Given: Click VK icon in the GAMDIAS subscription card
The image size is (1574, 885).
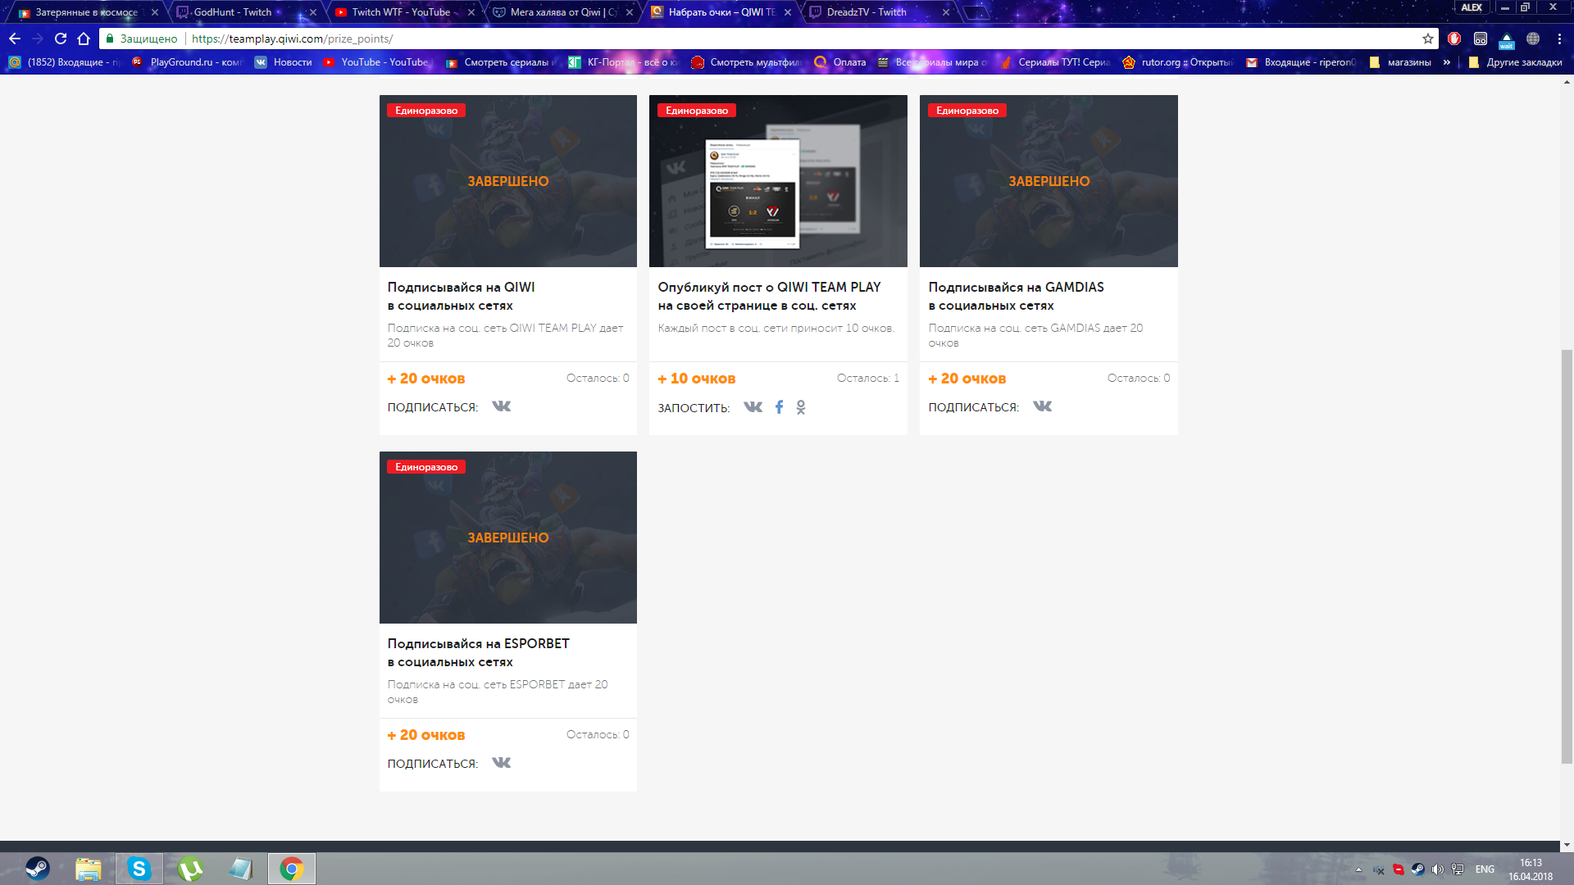Looking at the screenshot, I should 1042,406.
